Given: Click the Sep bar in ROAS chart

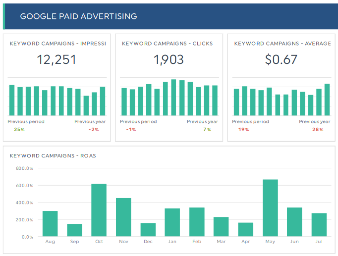Looking at the screenshot, I should [74, 230].
